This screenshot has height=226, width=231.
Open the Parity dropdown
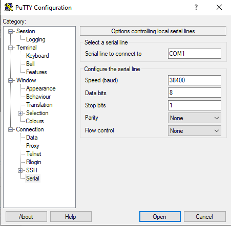coord(195,118)
